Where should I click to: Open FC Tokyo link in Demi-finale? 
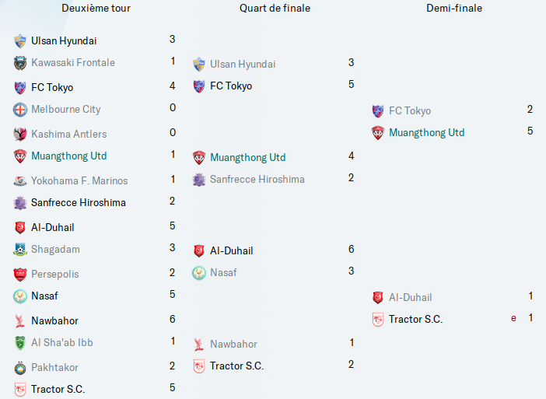tap(409, 111)
